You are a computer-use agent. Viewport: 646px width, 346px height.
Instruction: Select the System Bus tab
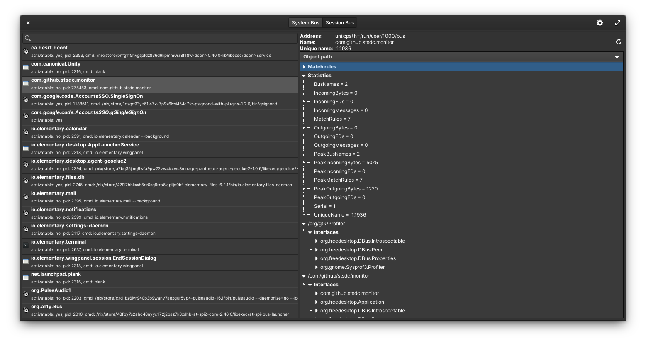tap(305, 23)
